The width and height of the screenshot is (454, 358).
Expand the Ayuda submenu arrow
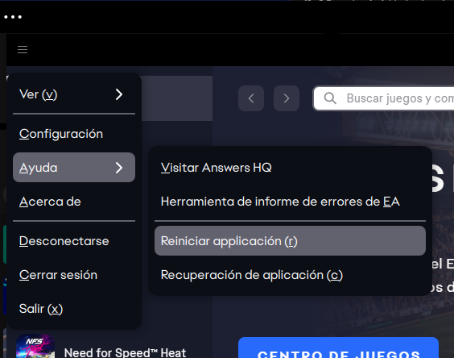(x=119, y=168)
